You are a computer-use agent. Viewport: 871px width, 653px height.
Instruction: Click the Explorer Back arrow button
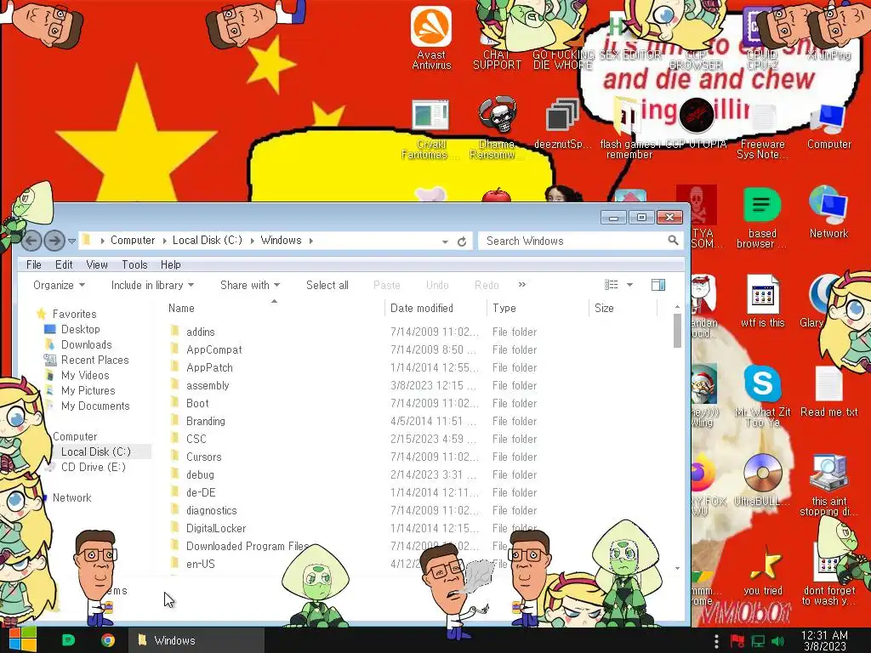tap(31, 241)
